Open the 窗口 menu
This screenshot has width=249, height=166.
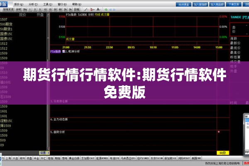coord(62,5)
